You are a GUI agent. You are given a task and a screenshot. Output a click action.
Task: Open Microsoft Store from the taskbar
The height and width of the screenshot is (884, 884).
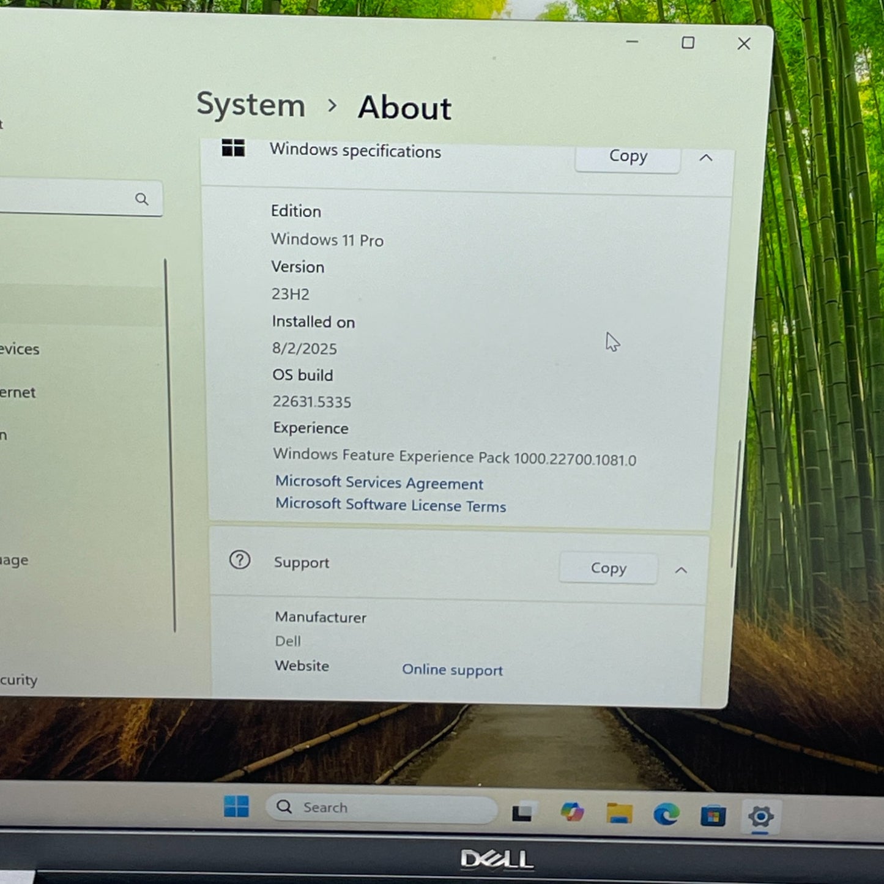[713, 815]
